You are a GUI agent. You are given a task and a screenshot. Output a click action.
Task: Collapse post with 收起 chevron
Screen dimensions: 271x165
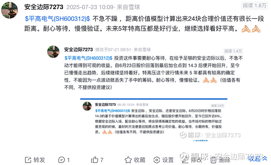click(x=258, y=159)
